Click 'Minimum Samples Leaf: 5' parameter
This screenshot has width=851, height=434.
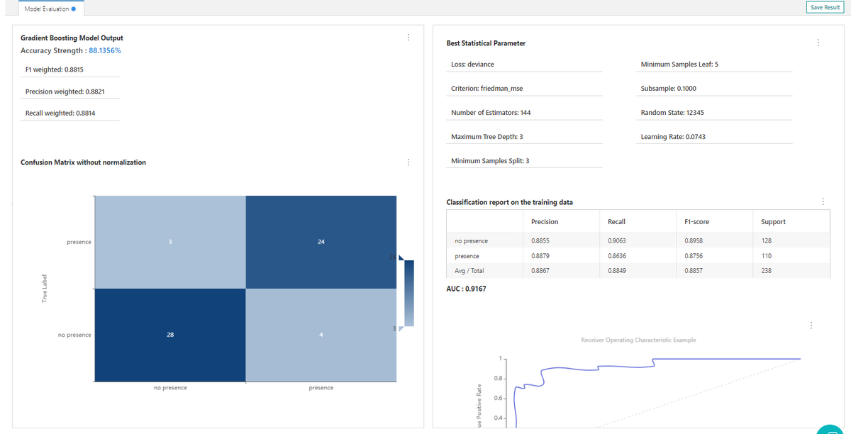(x=679, y=65)
